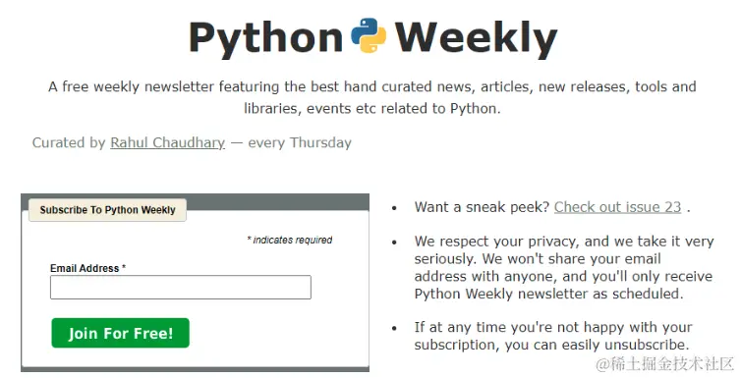Click the newsletter tagline paragraph
This screenshot has width=740, height=378.
[x=371, y=97]
